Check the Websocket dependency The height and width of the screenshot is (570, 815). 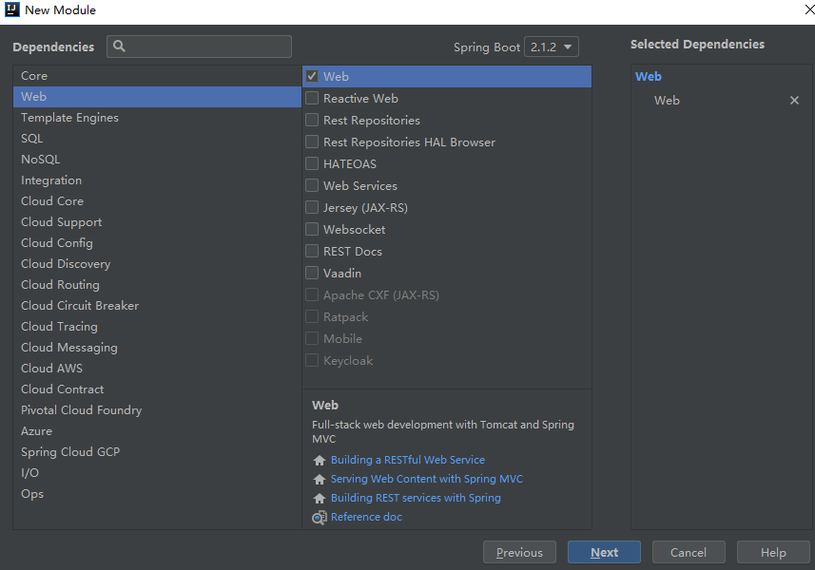pos(312,229)
